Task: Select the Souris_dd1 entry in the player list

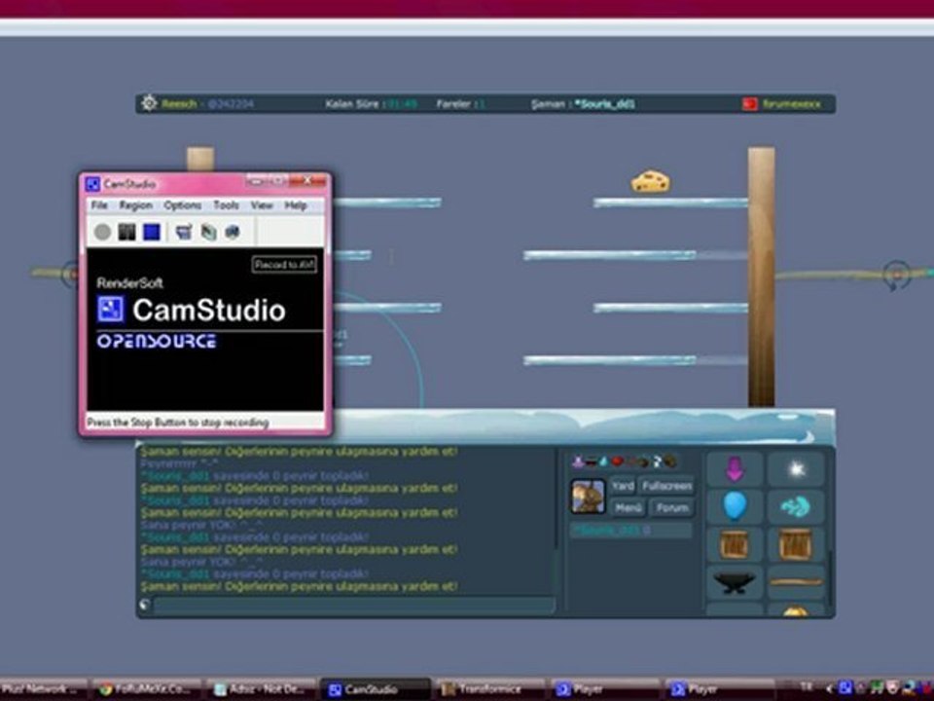Action: pos(631,530)
